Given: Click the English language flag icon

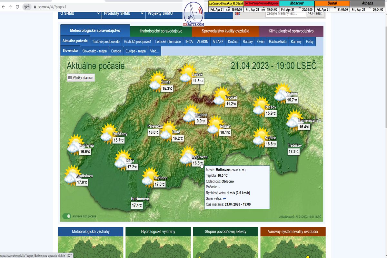Looking at the screenshot, I should point(238,14).
